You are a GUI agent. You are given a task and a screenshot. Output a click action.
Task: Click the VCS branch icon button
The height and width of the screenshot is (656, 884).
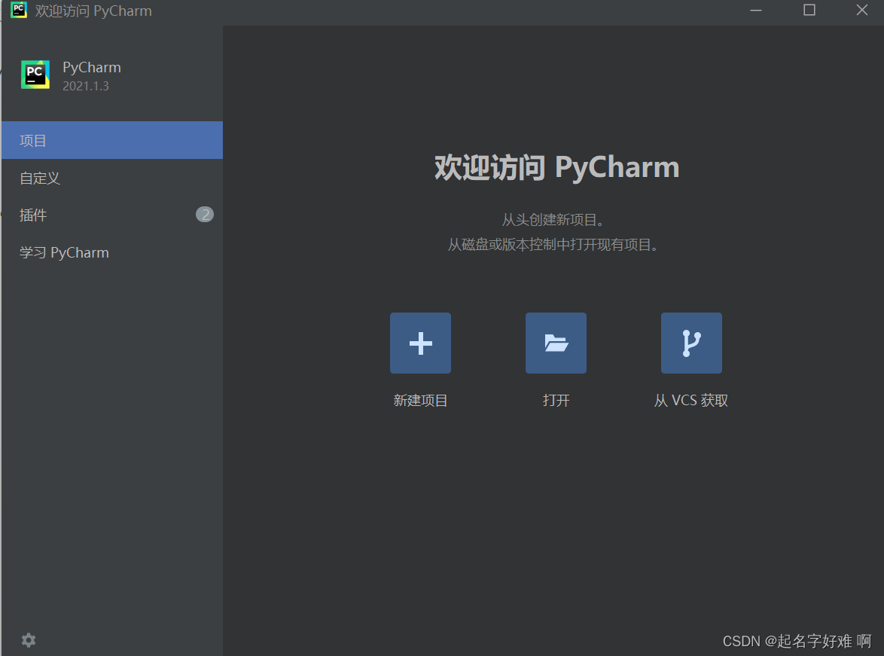[691, 343]
